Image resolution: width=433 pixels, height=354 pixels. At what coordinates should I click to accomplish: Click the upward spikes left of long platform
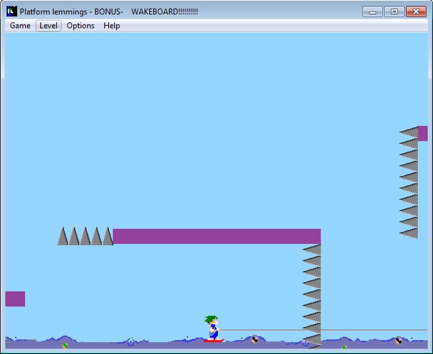[x=85, y=237]
